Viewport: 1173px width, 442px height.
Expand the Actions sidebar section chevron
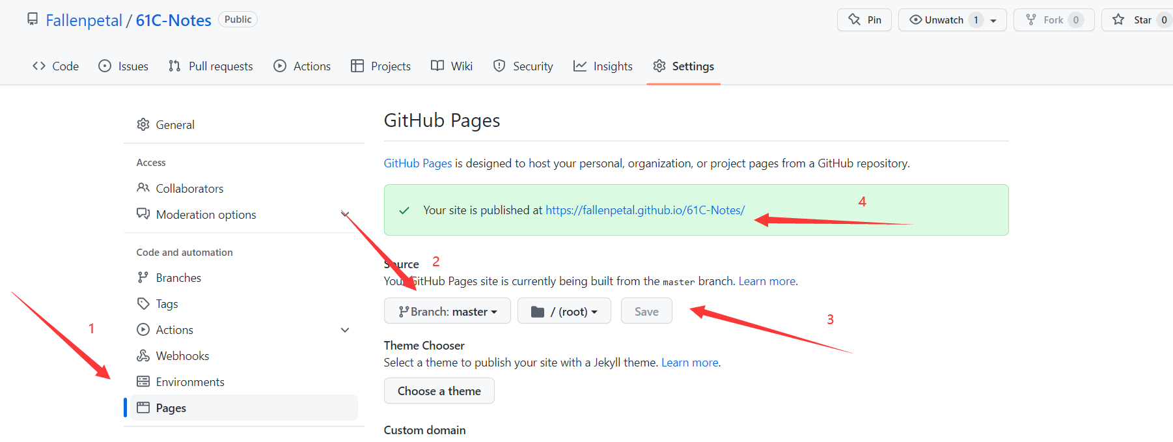tap(345, 330)
